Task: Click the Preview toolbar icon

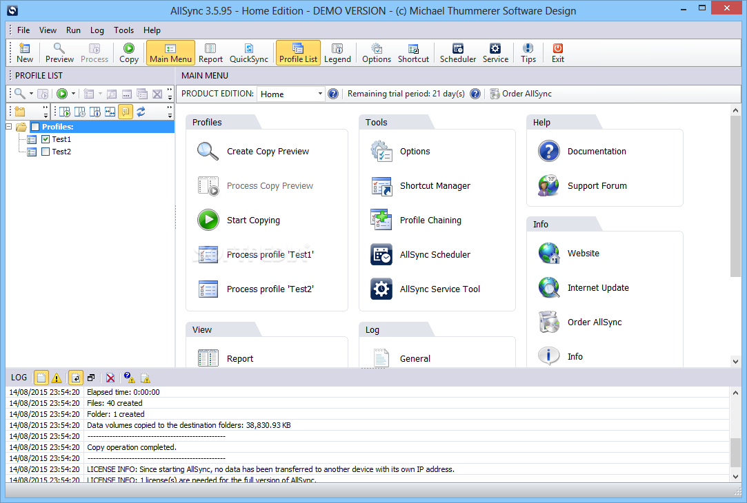Action: [59, 53]
